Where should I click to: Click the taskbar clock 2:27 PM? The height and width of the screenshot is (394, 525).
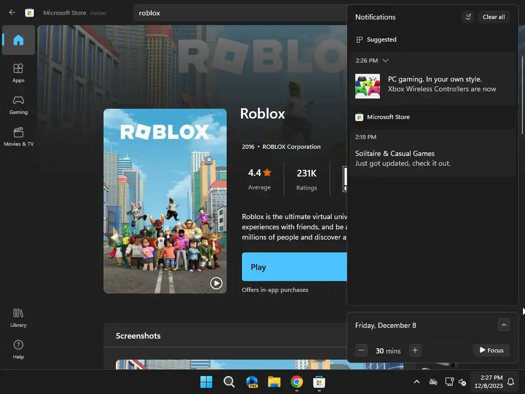[489, 382]
